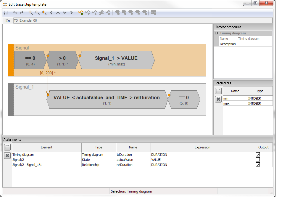295x197 pixels.
Task: Pan the diagram view right
Action: pyautogui.click(x=72, y=13)
